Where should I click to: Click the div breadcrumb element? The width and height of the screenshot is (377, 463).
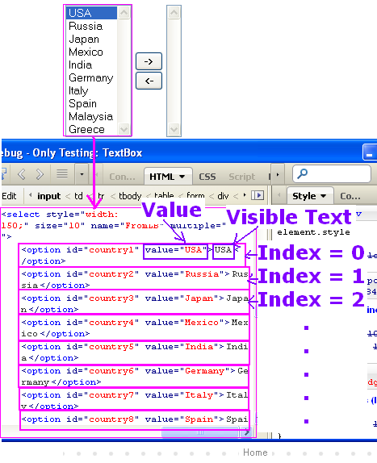pos(223,196)
